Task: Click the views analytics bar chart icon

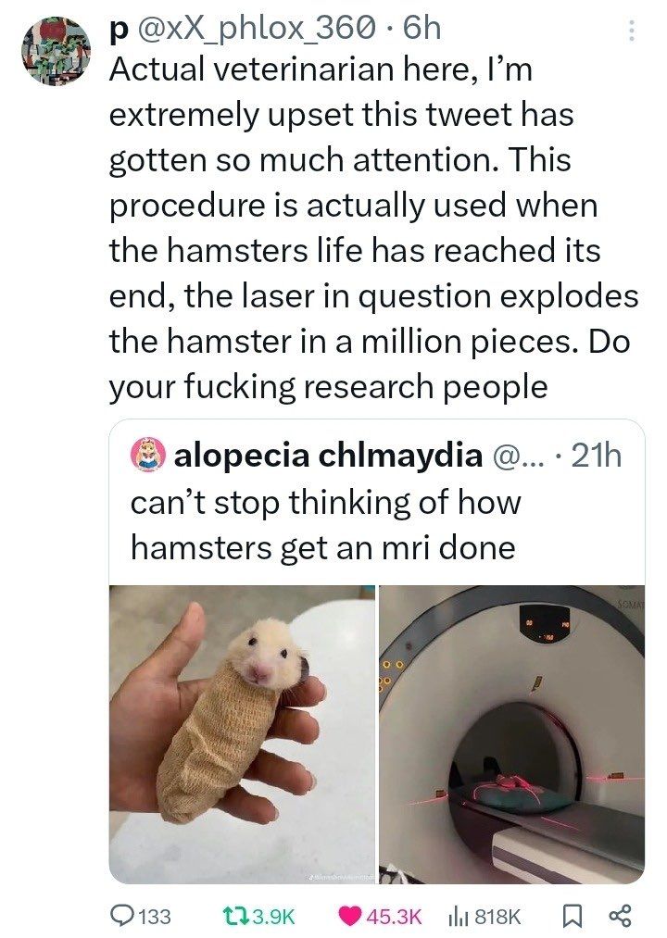Action: point(458,916)
